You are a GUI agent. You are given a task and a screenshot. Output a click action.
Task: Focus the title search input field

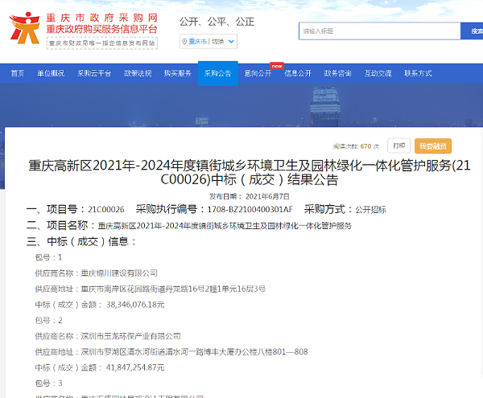pyautogui.click(x=379, y=31)
